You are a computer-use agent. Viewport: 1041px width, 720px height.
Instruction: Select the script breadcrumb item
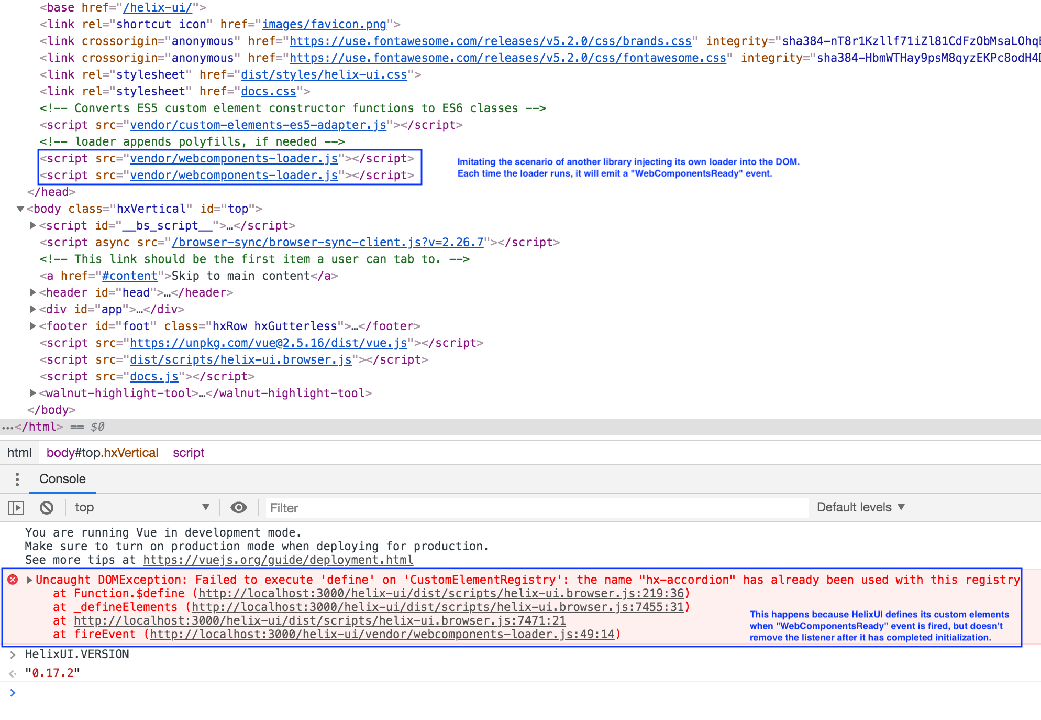coord(188,453)
